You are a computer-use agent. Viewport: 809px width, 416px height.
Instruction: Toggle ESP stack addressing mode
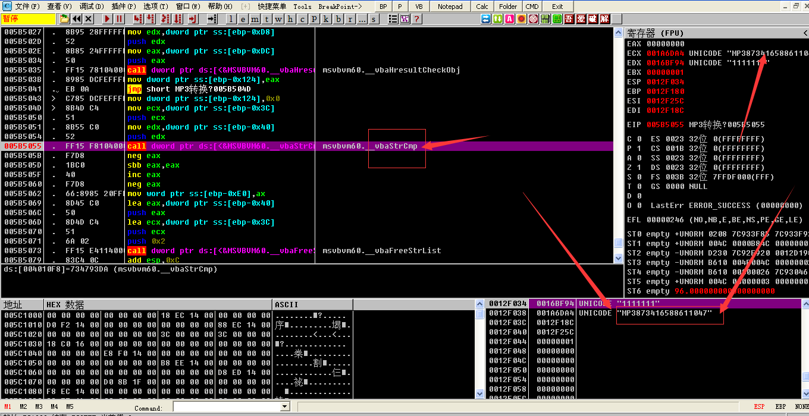[759, 406]
